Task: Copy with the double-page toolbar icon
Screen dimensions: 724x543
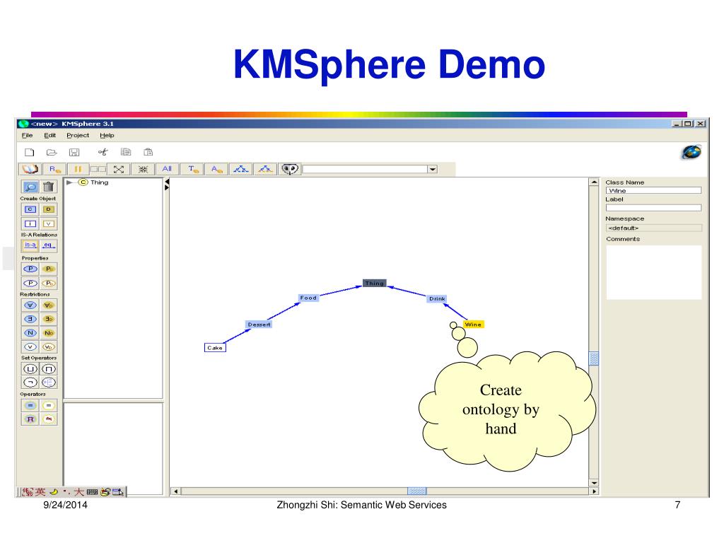Action: click(126, 152)
